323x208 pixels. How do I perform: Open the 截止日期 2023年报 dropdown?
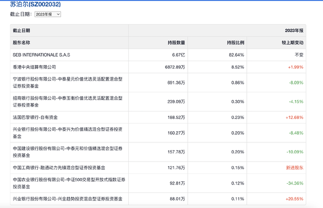pyautogui.click(x=47, y=14)
